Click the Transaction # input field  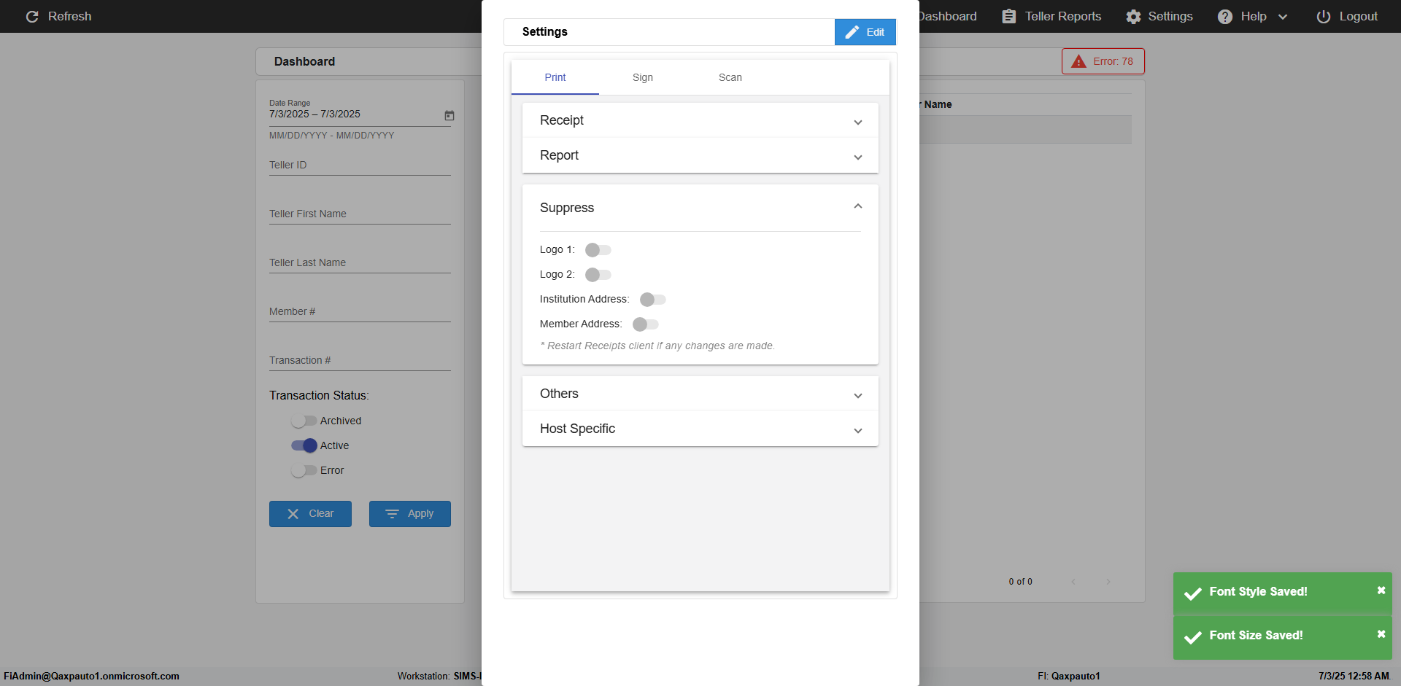click(x=360, y=360)
